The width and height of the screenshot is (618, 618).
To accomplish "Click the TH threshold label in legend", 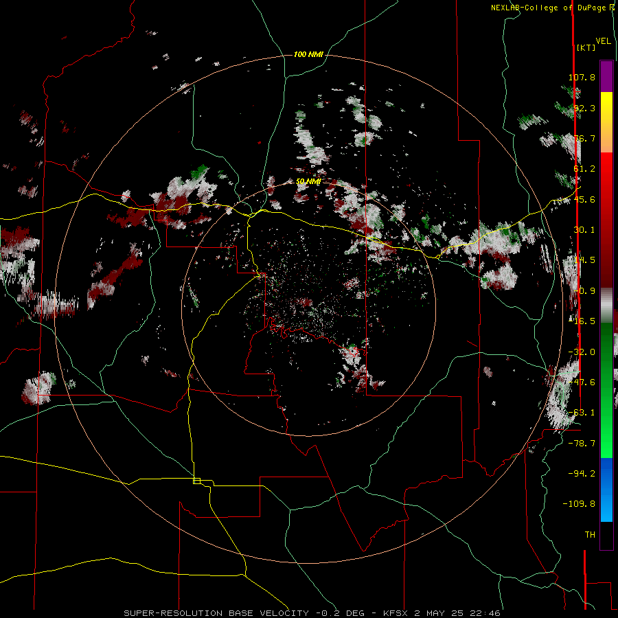I will (590, 535).
